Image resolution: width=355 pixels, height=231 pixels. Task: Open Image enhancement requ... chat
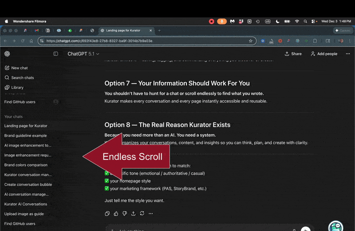coord(28,155)
